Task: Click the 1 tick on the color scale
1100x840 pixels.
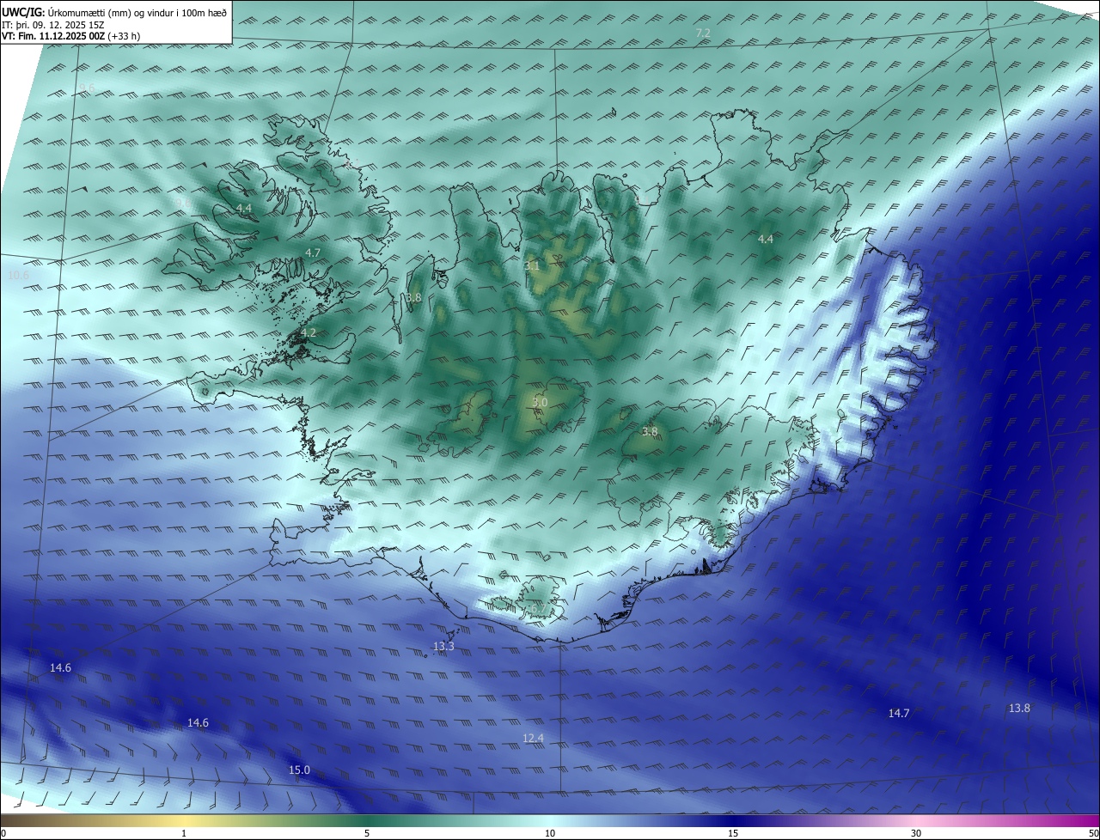Action: point(184,834)
